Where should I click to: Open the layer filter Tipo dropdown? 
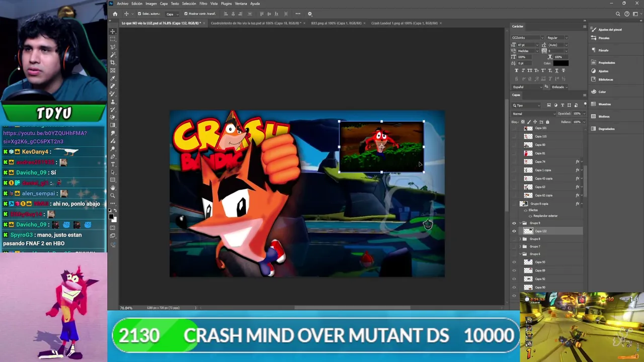point(526,105)
